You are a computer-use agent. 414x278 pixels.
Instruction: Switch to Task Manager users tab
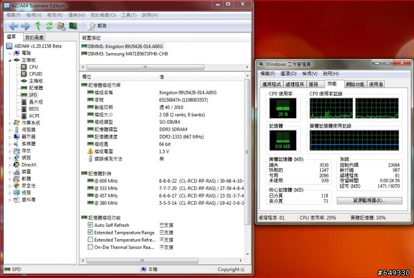pyautogui.click(x=376, y=84)
